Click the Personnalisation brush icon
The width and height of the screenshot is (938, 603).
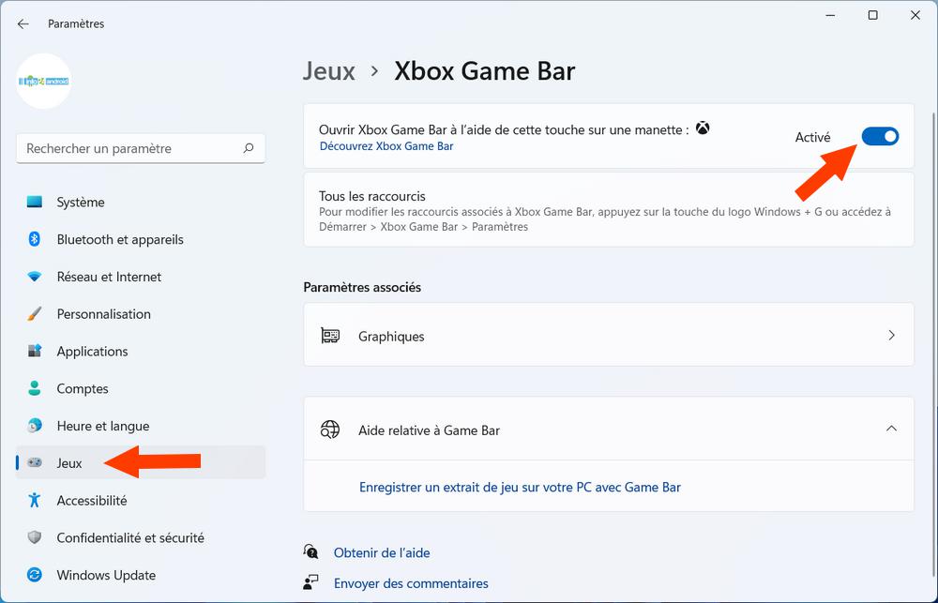[x=35, y=314]
